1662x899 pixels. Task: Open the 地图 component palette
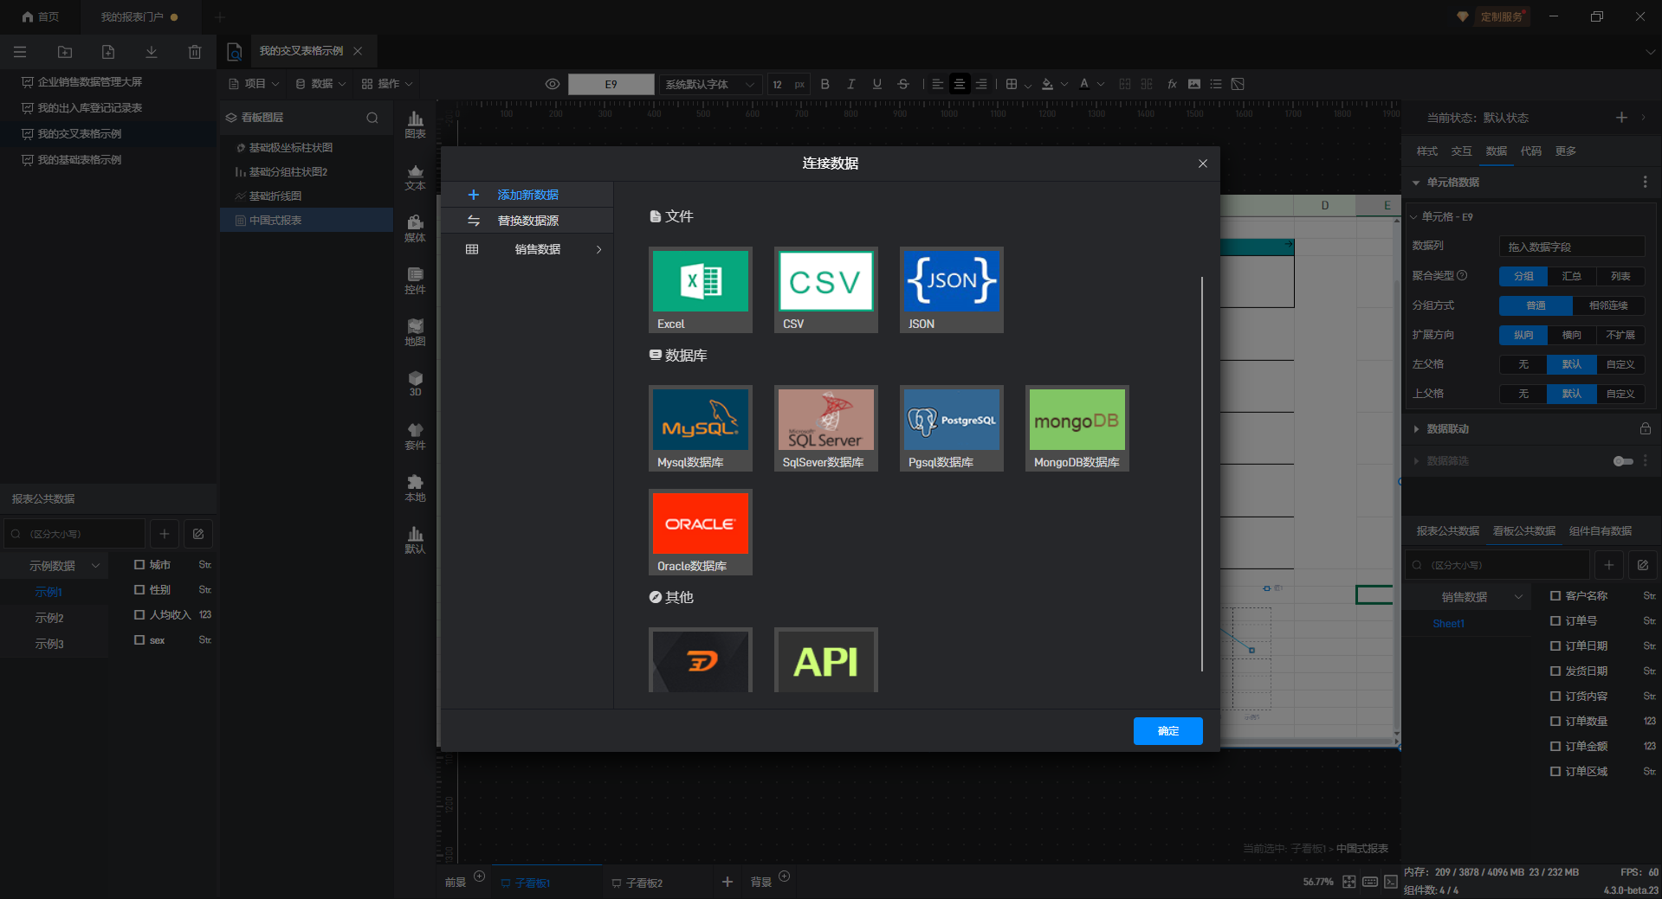click(x=415, y=333)
